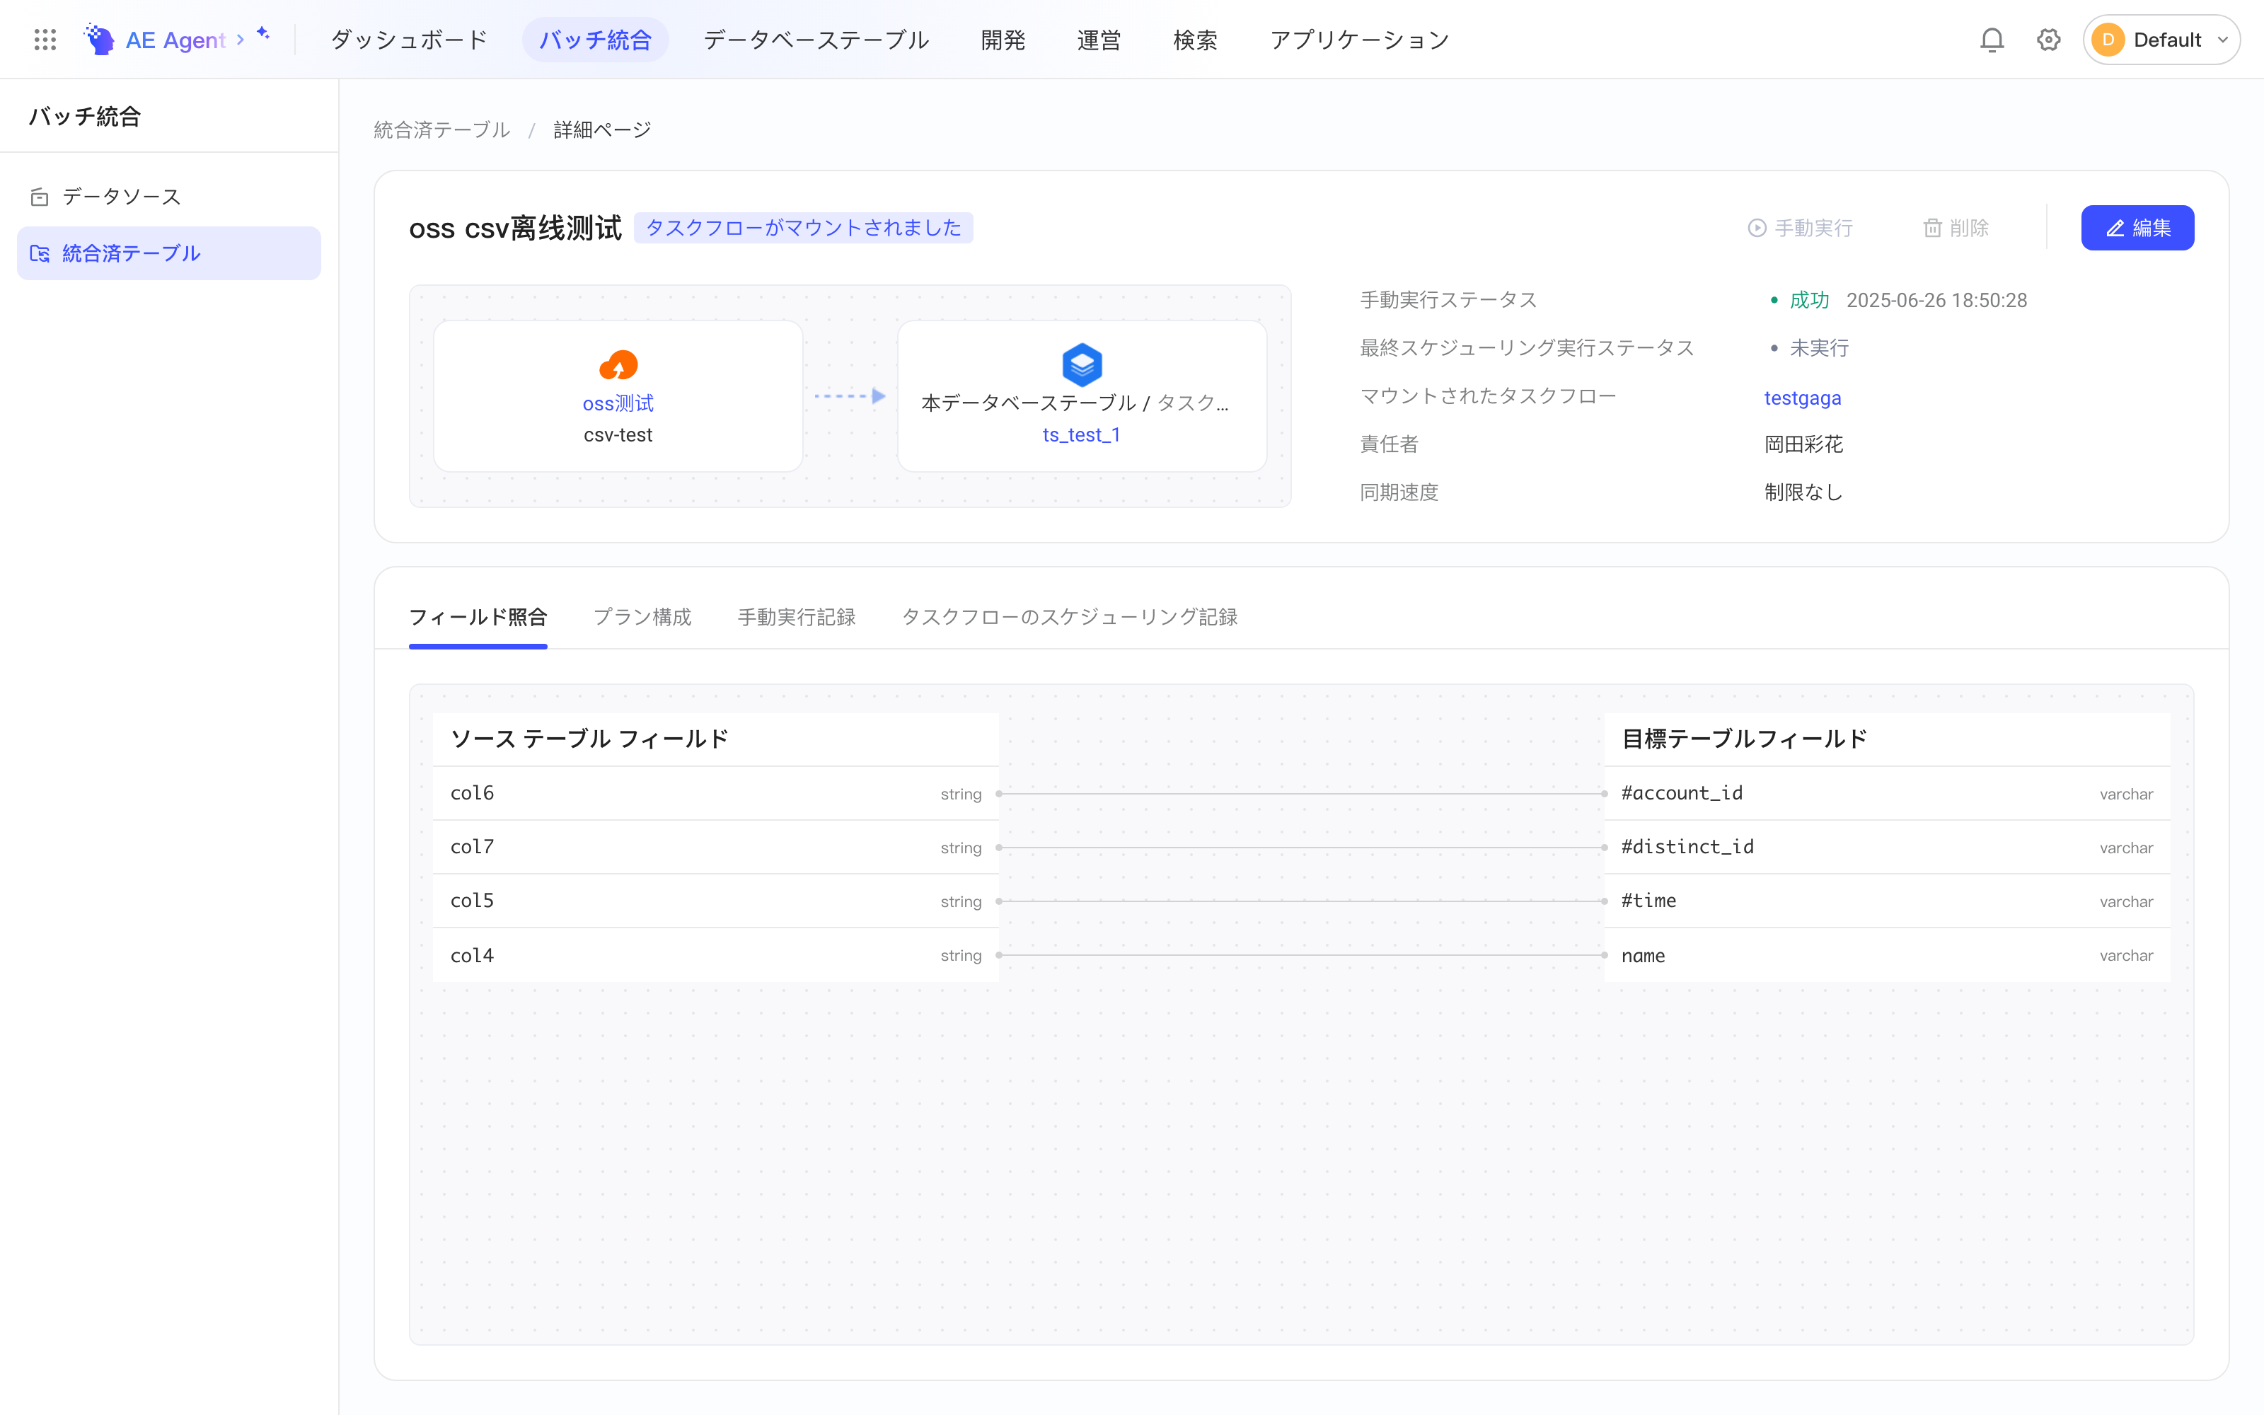Click the データソース sidebar icon
The height and width of the screenshot is (1415, 2264).
click(40, 197)
